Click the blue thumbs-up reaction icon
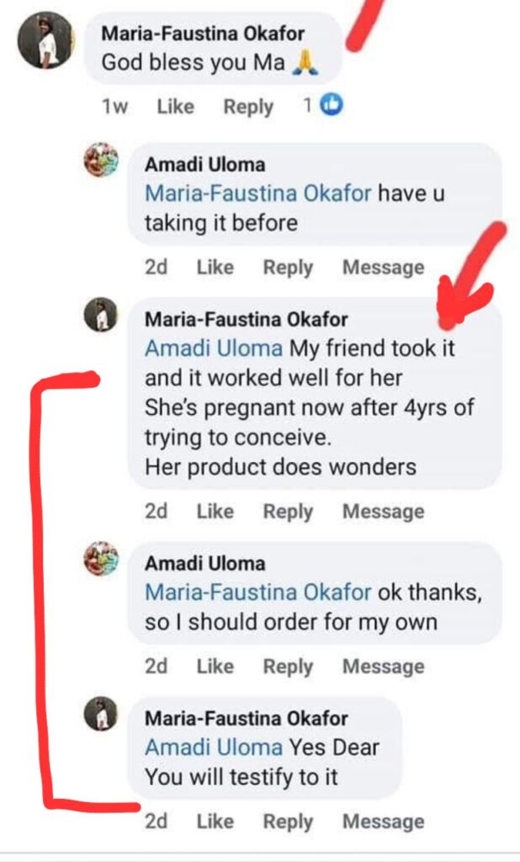The width and height of the screenshot is (520, 862). 332,105
